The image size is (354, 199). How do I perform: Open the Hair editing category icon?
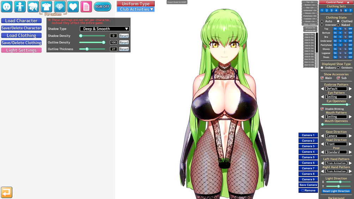click(x=33, y=7)
